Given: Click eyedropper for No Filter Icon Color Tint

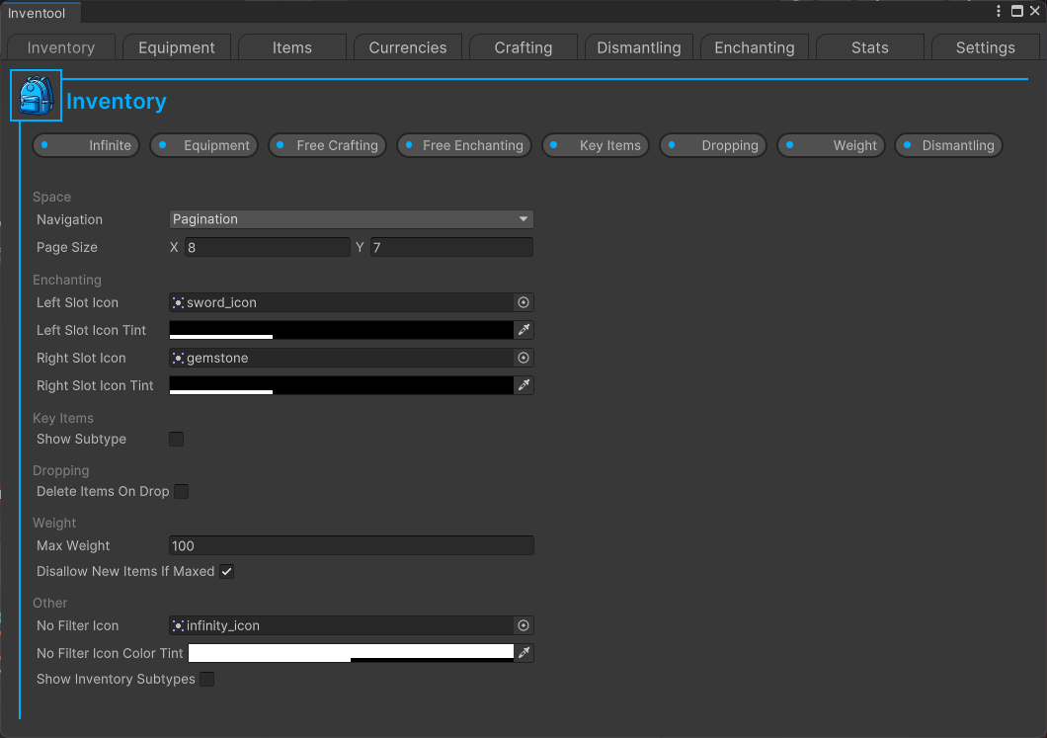Looking at the screenshot, I should tap(524, 653).
